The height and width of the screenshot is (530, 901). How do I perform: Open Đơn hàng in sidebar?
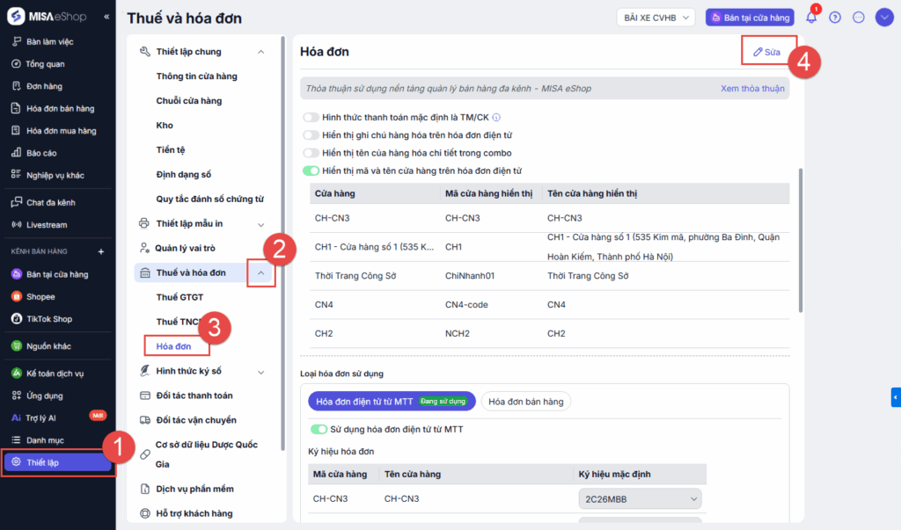(44, 86)
